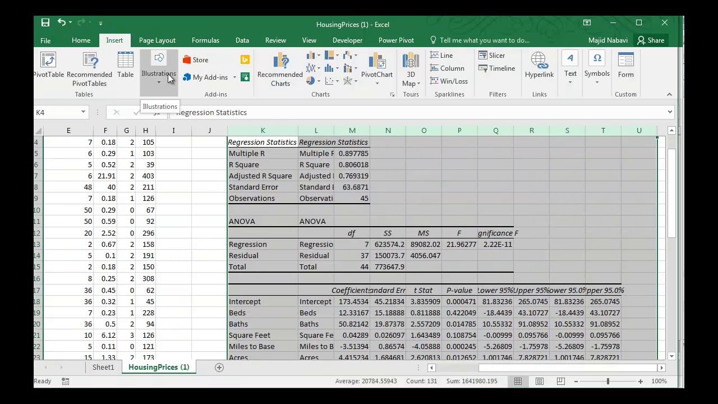The image size is (718, 404).
Task: Open the Office Store add-ins
Action: pos(195,60)
